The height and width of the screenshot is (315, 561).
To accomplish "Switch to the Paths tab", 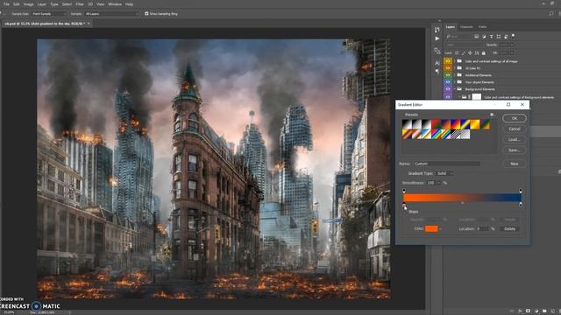I will click(x=482, y=27).
